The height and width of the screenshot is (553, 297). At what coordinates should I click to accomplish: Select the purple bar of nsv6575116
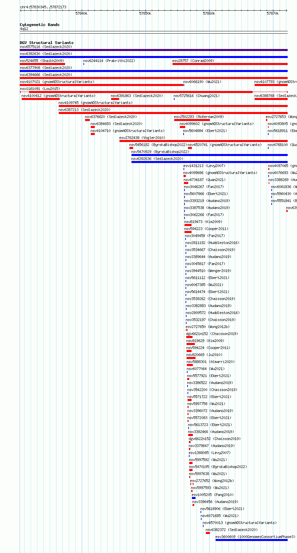(154, 50)
